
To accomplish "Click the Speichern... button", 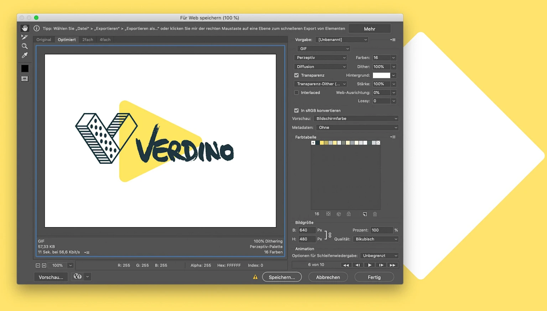I will [282, 277].
